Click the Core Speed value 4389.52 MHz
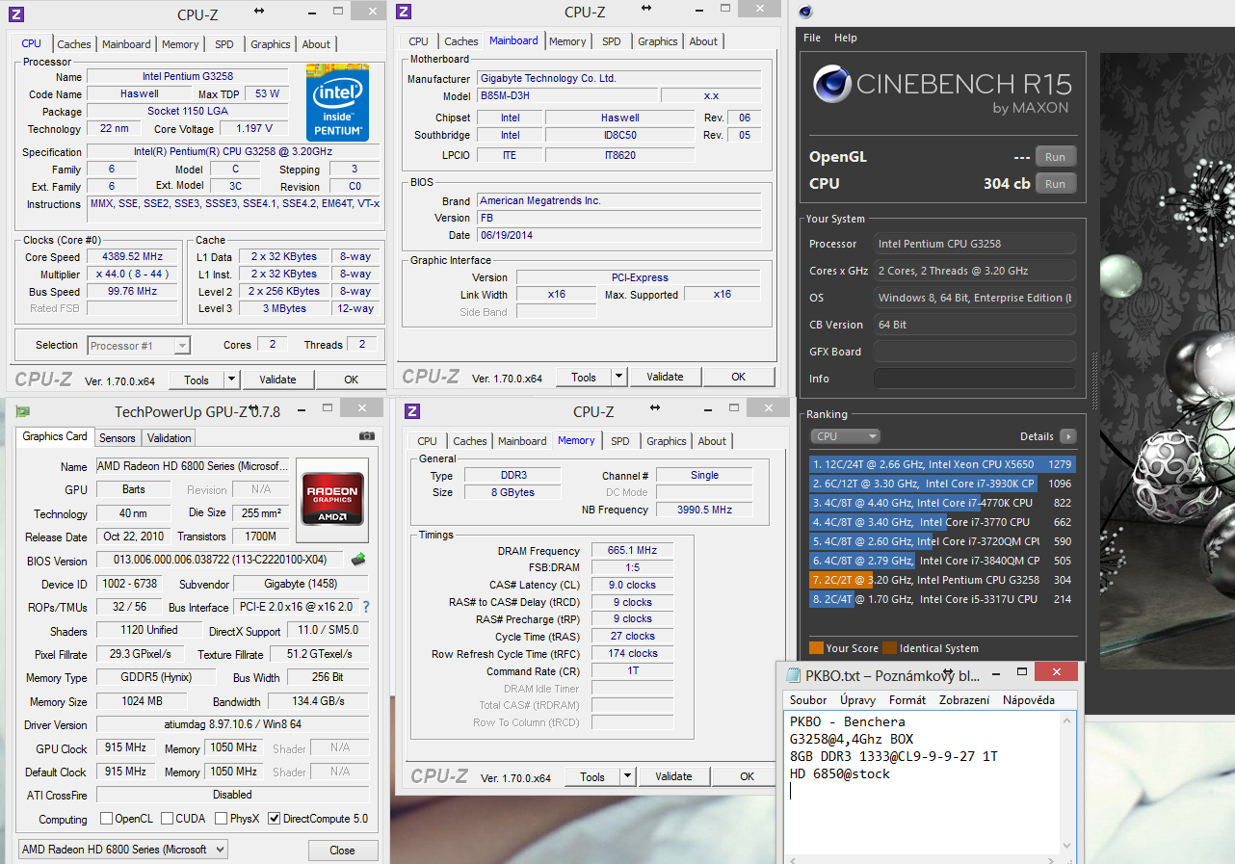 click(133, 257)
